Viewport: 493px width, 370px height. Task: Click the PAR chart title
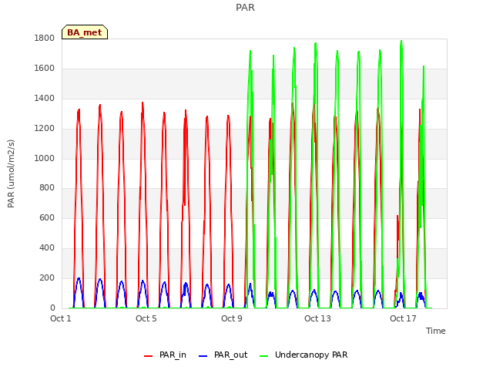tap(245, 7)
